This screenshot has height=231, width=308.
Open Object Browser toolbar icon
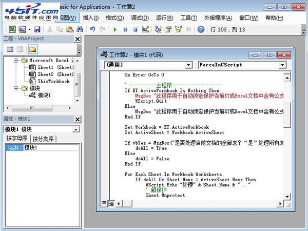[x=178, y=29]
